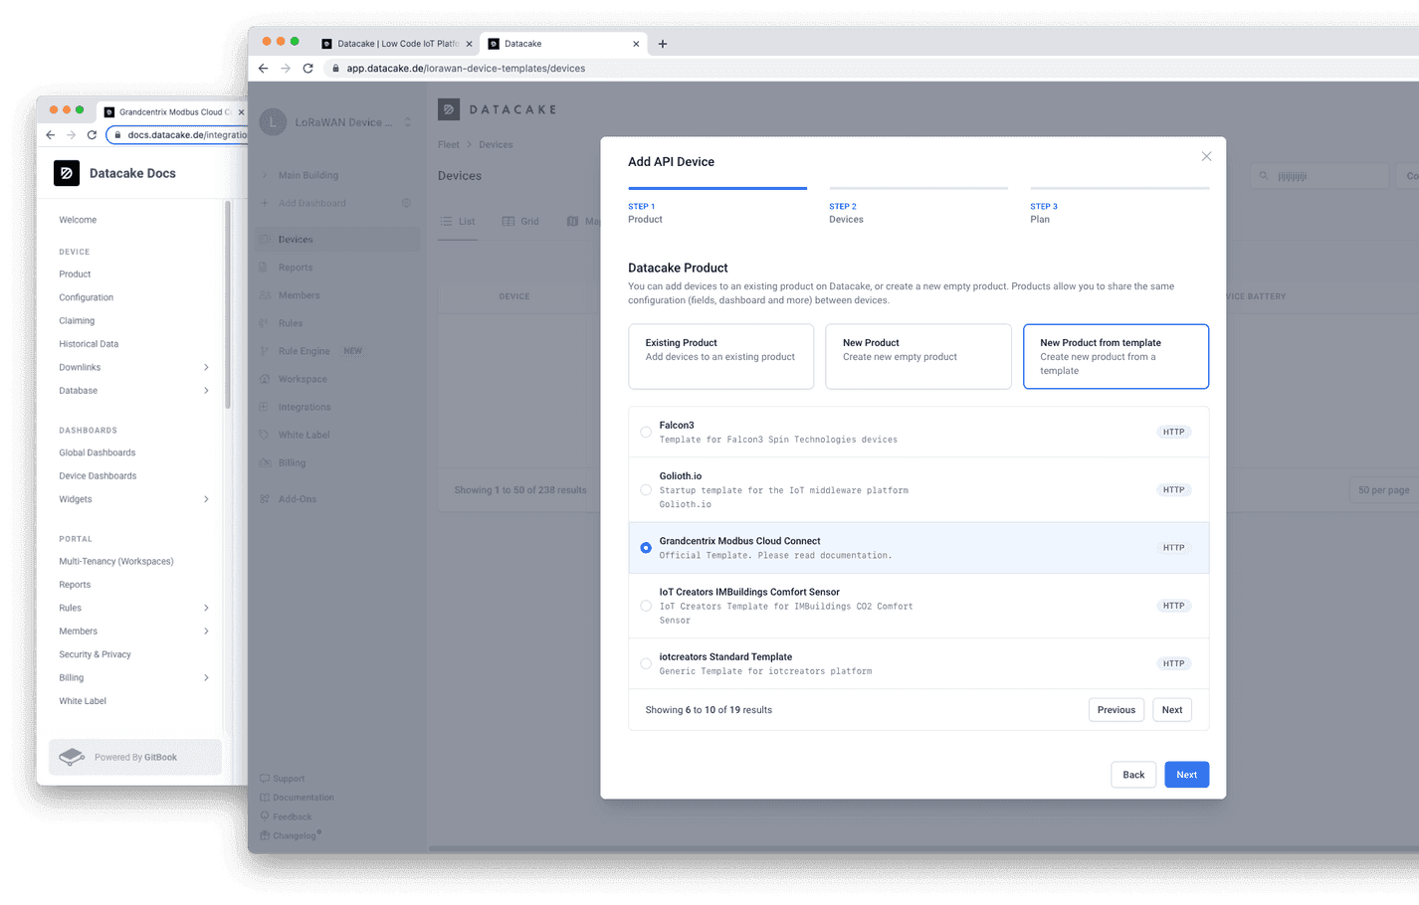This screenshot has height=905, width=1419.
Task: Click the White Label icon in app sidebar
Action: click(265, 435)
